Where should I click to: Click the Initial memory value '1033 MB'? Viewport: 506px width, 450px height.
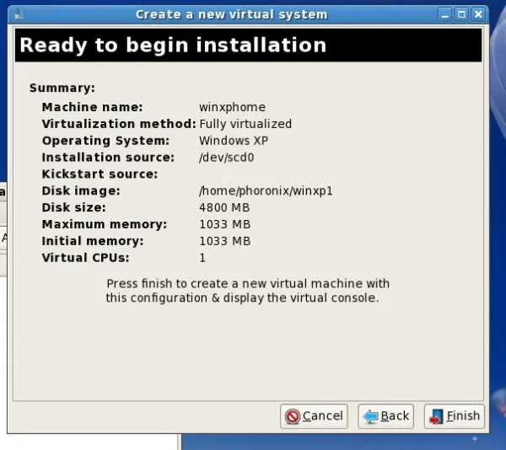coord(224,241)
